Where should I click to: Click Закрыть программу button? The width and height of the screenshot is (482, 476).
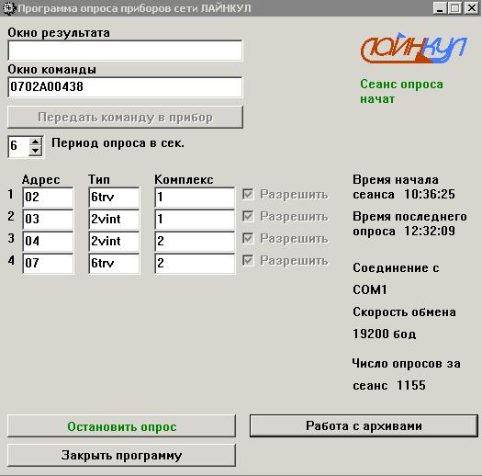pyautogui.click(x=122, y=455)
